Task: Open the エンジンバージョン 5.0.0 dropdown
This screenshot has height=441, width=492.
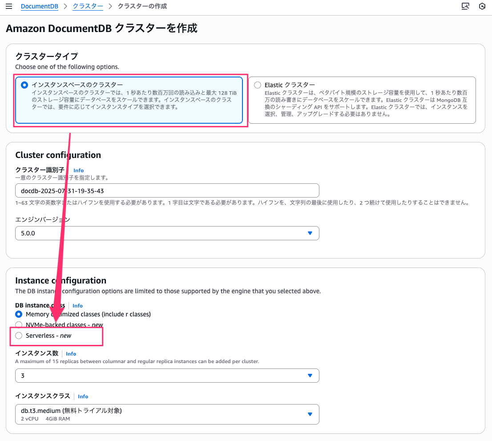Action: point(167,233)
